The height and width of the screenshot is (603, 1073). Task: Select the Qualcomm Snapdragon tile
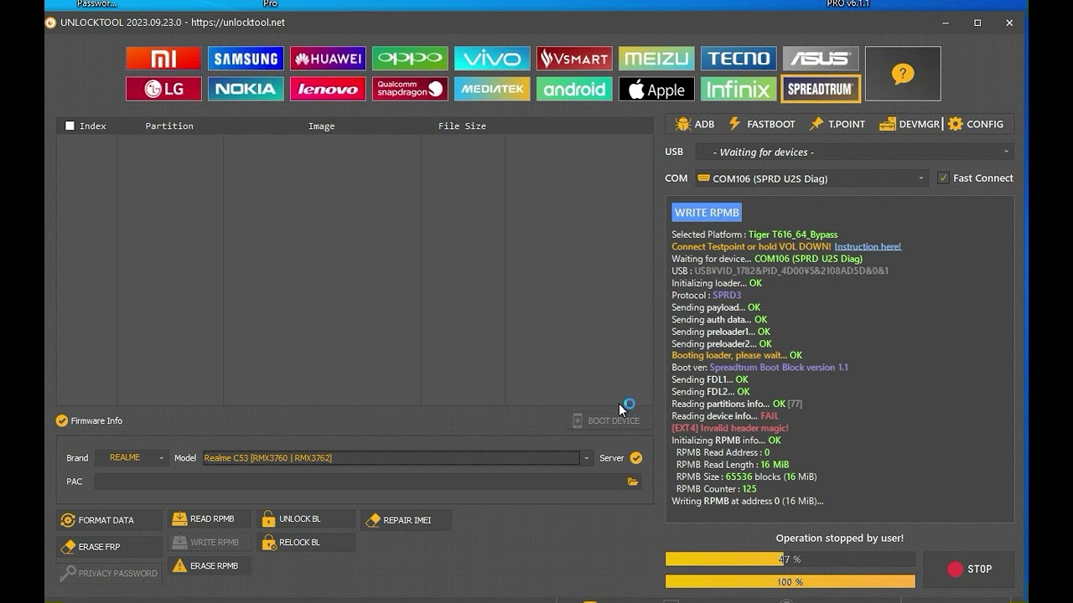(410, 89)
